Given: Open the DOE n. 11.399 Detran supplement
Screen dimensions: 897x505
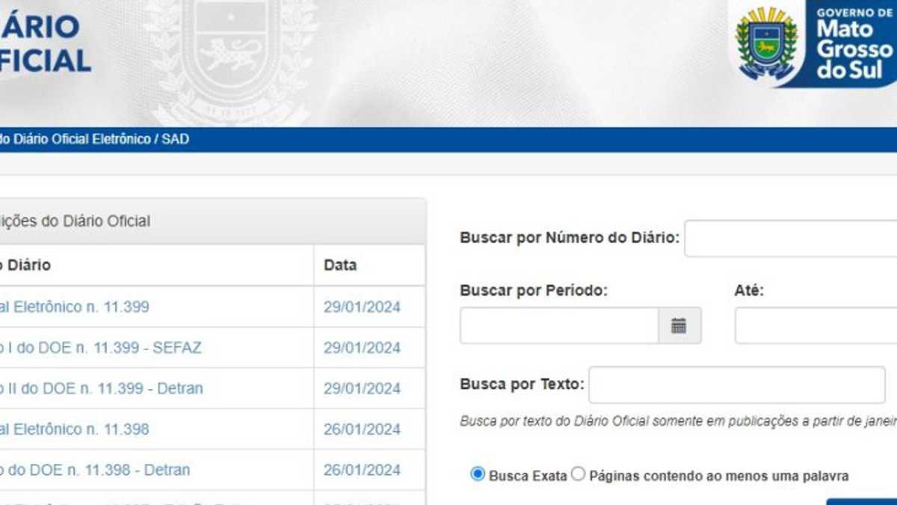Looking at the screenshot, I should point(101,388).
